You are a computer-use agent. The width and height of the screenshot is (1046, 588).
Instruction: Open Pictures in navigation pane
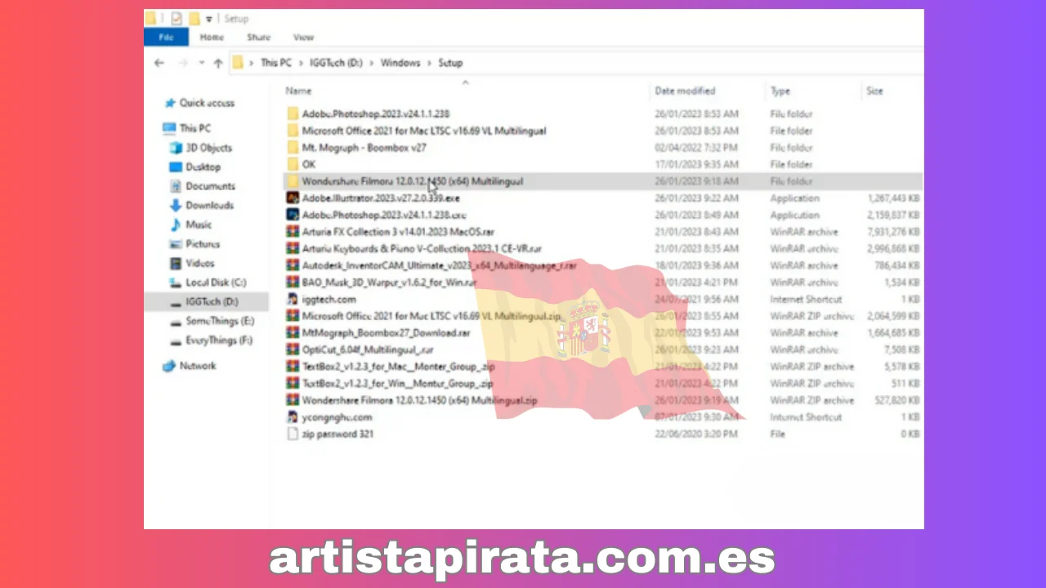(203, 244)
